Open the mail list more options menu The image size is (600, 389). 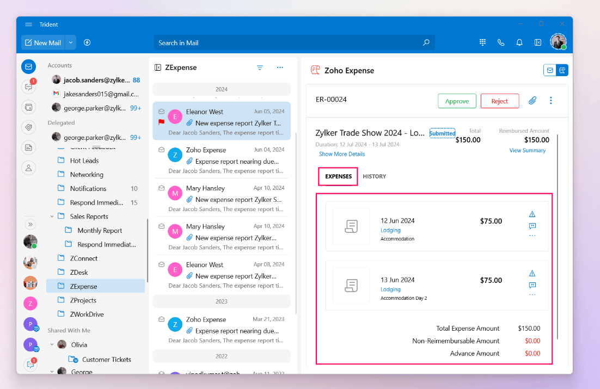280,67
